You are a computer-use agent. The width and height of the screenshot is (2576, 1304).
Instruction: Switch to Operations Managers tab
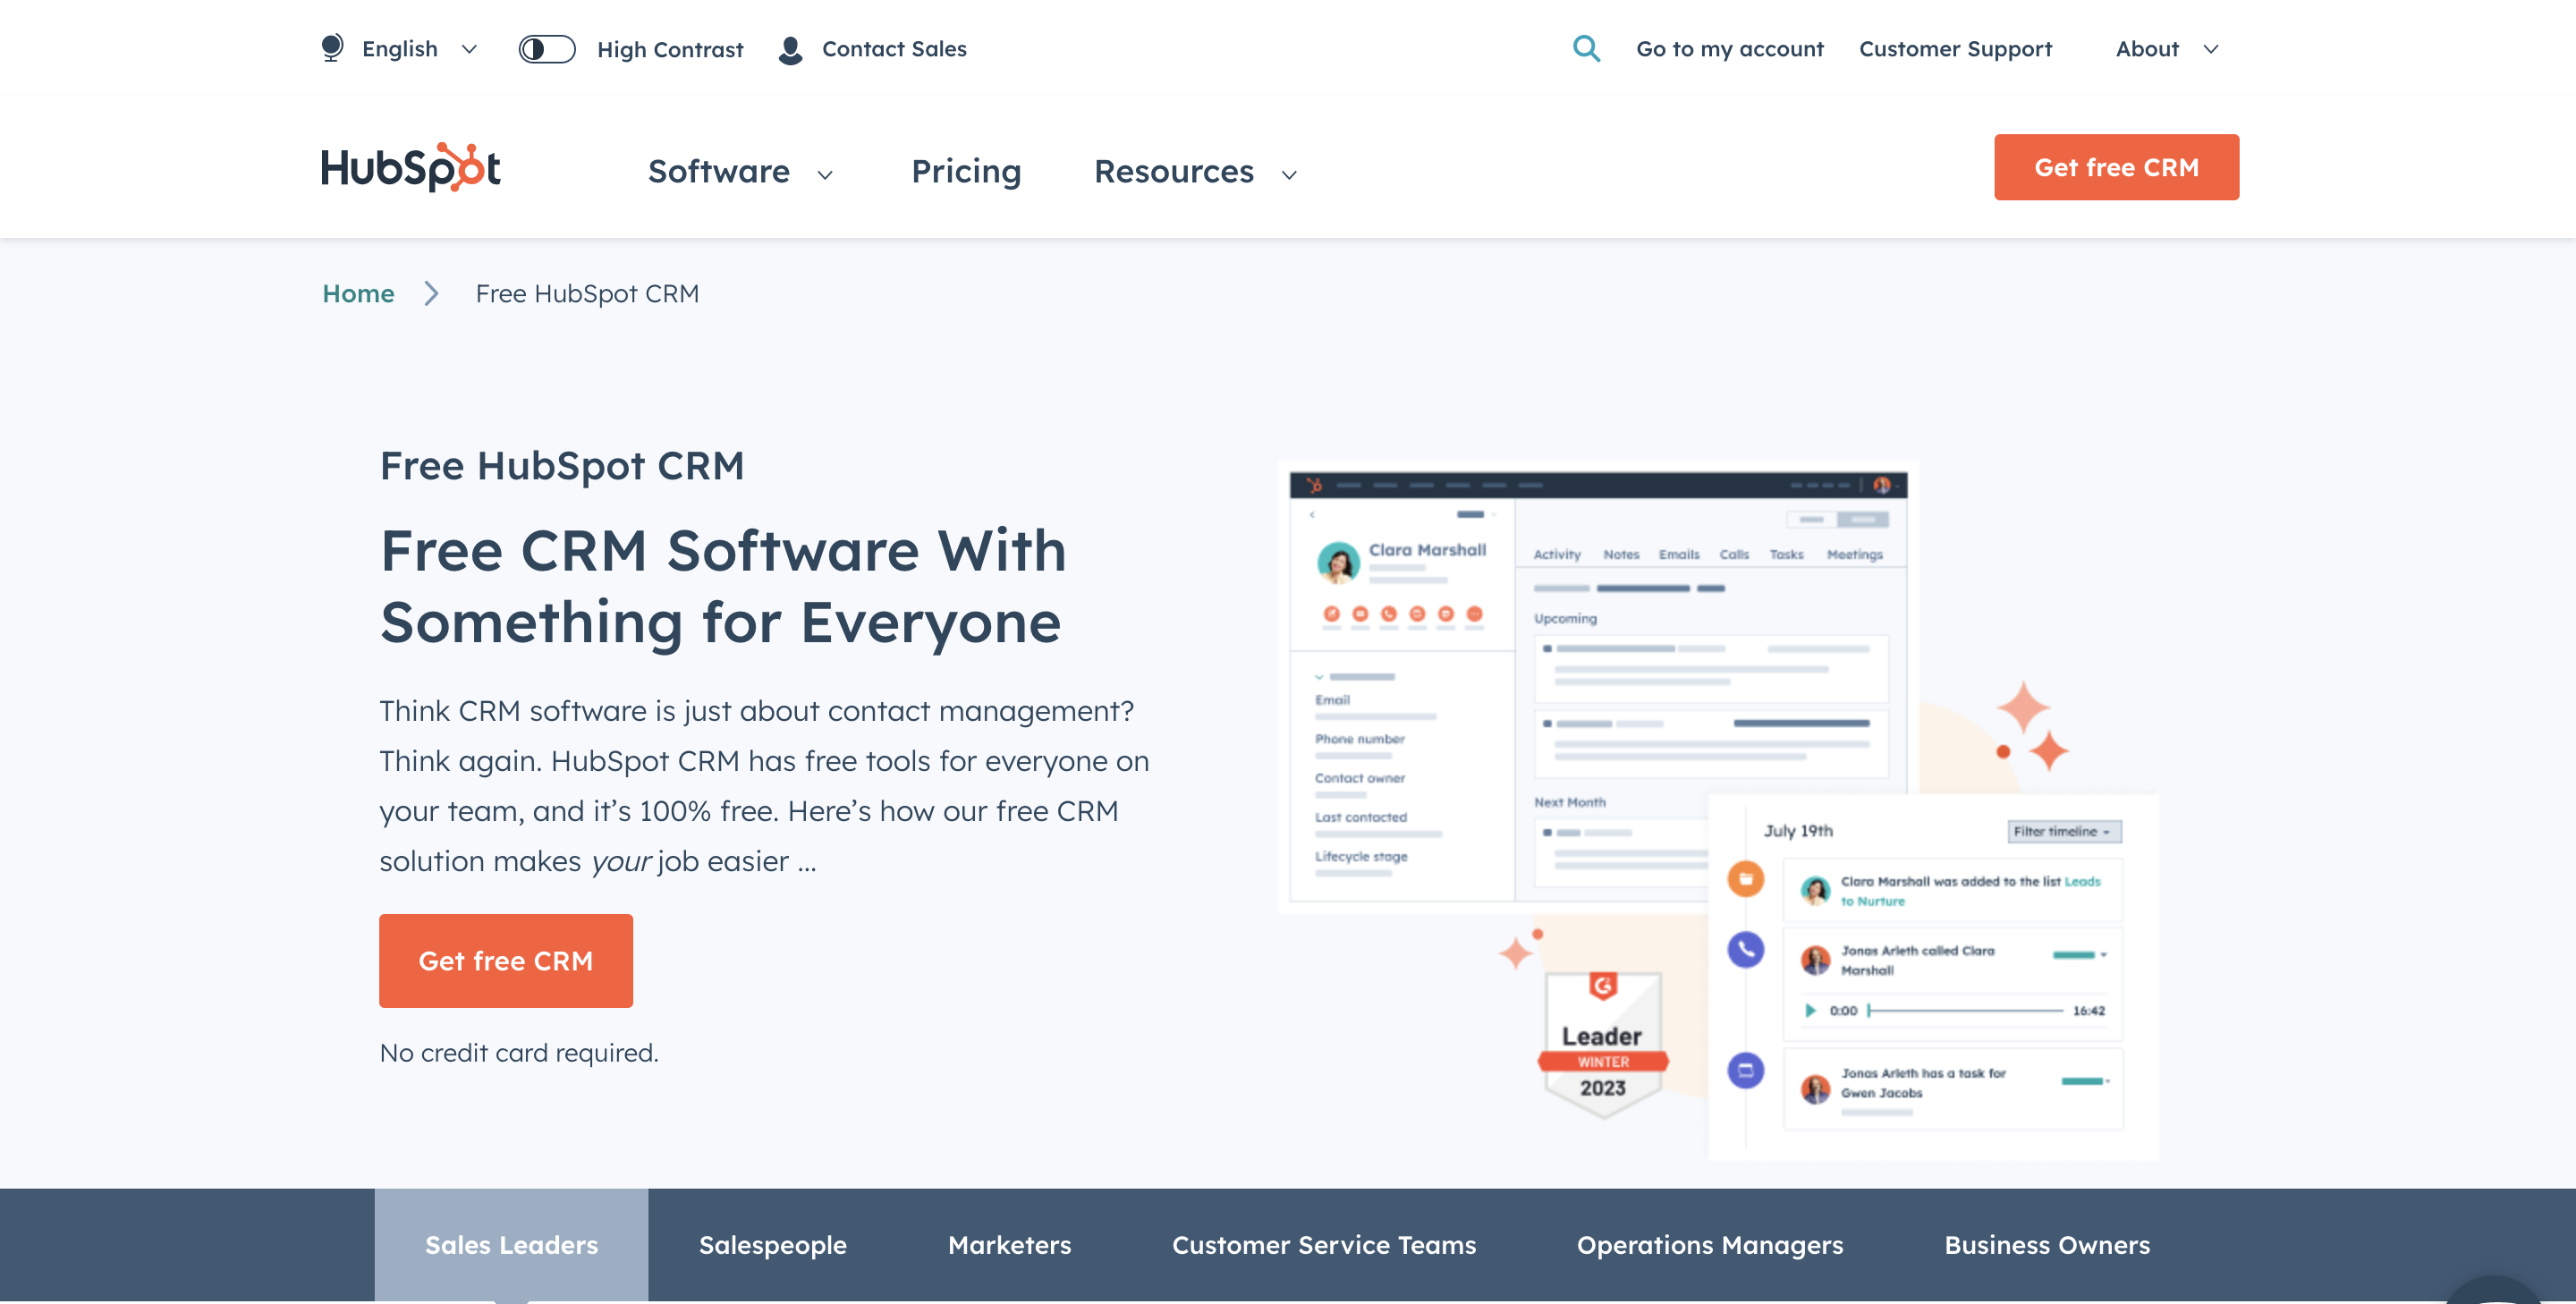pyautogui.click(x=1709, y=1245)
